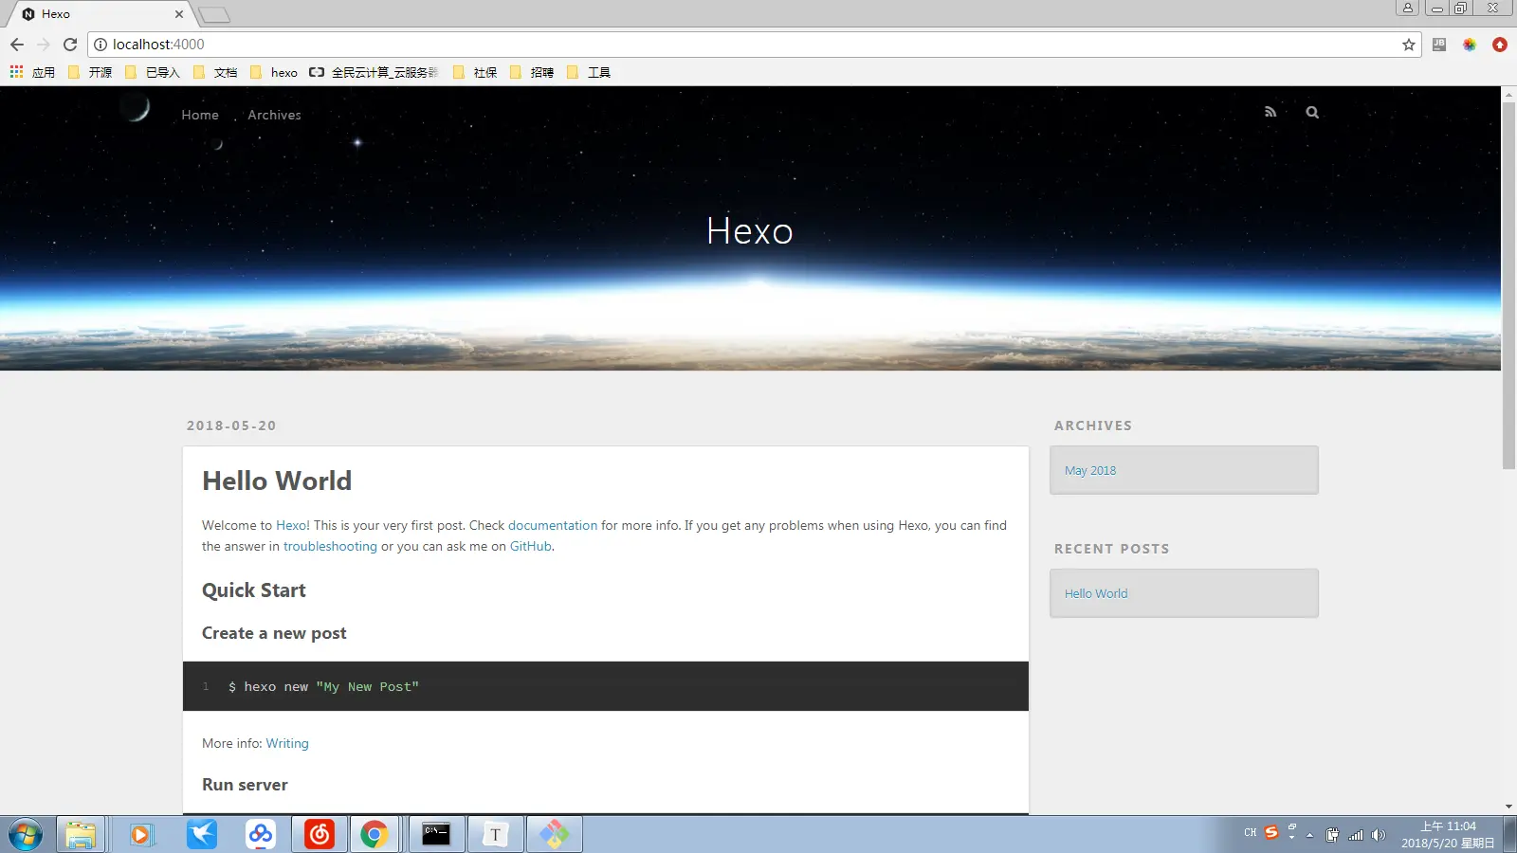Go to the Archives nav item

pos(274,115)
